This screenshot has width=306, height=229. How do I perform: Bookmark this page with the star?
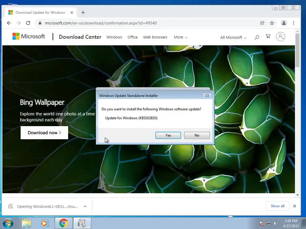pyautogui.click(x=272, y=23)
